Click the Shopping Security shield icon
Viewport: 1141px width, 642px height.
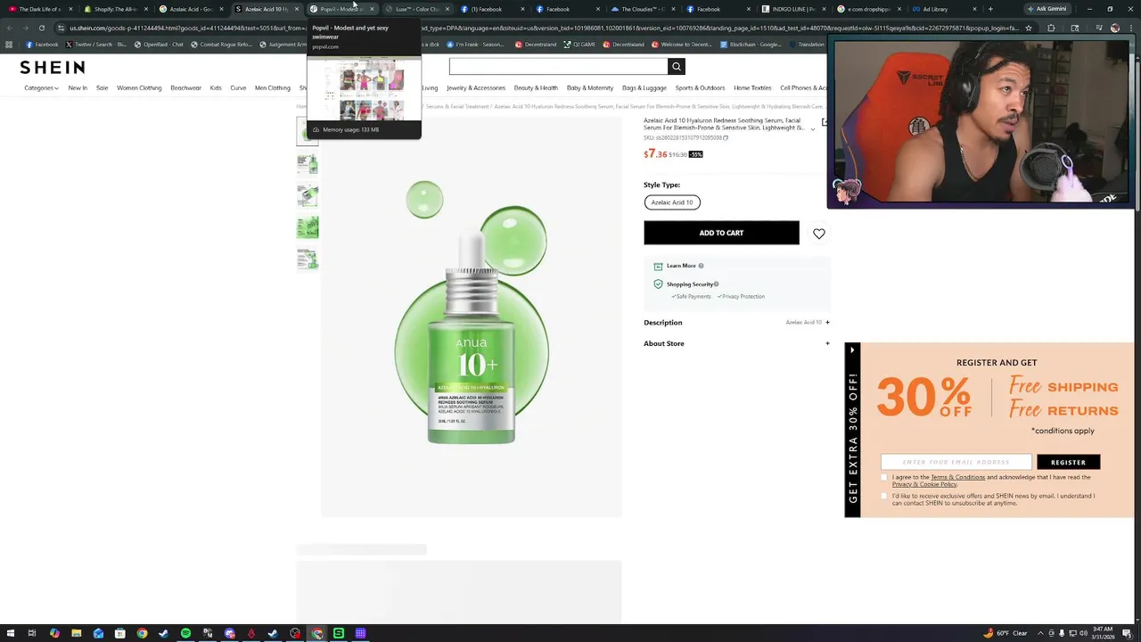(x=658, y=284)
